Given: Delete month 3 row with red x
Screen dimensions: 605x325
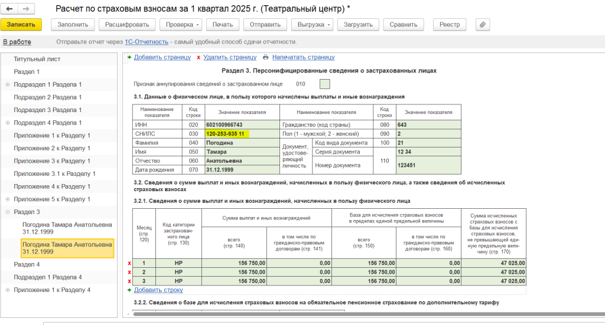Looking at the screenshot, I should tap(129, 281).
